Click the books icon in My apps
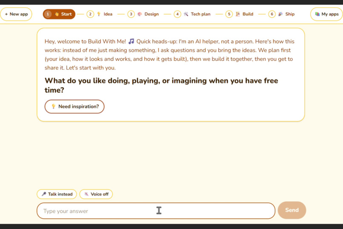 [x=317, y=14]
